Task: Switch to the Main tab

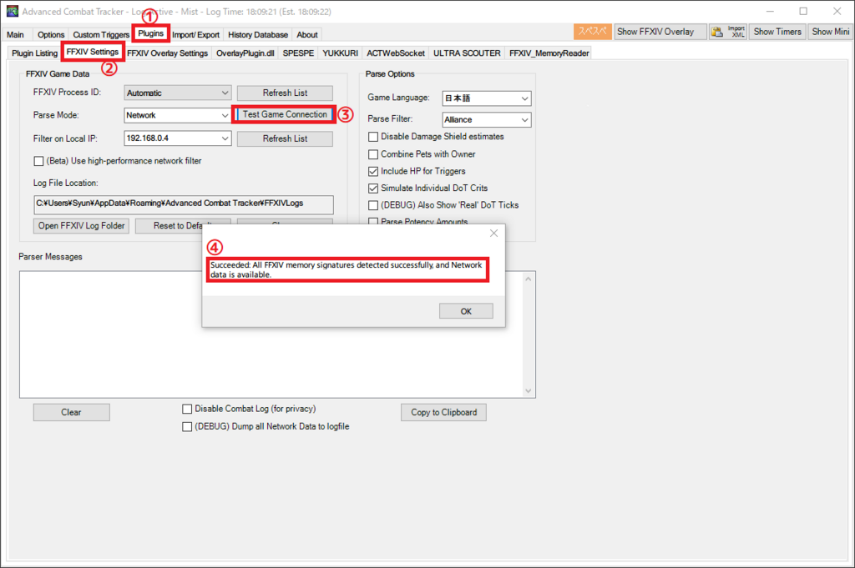Action: (15, 35)
